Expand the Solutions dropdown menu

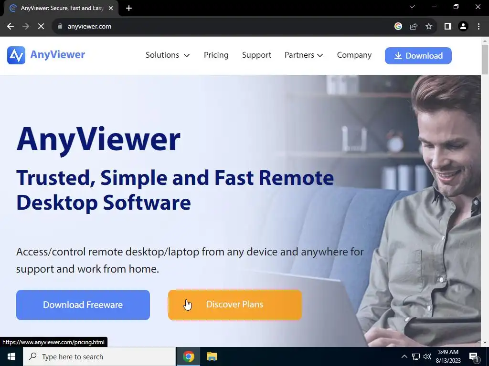[x=168, y=55]
